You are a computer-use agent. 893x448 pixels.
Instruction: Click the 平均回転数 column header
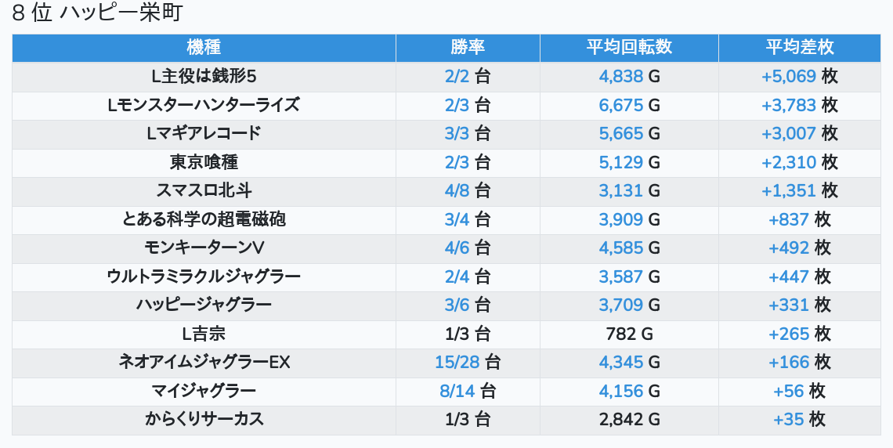tap(629, 47)
